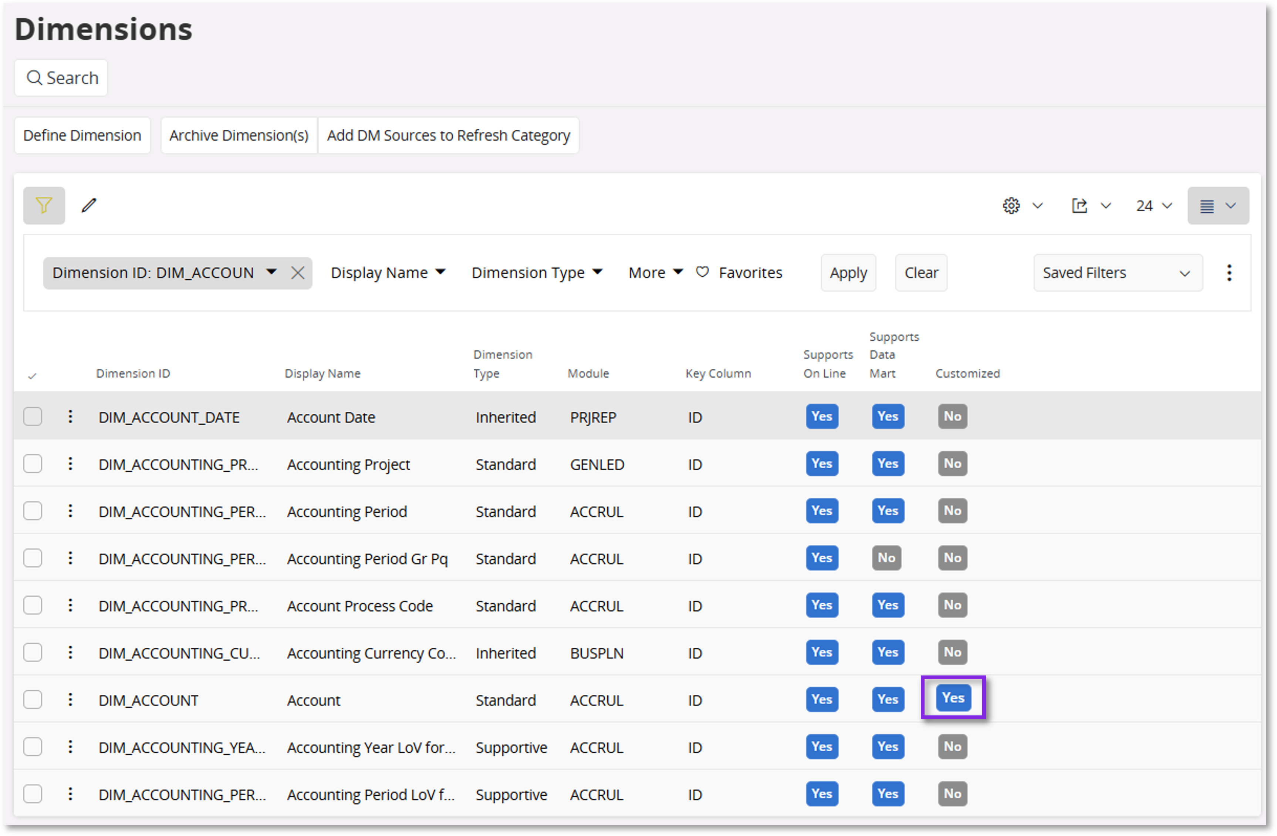Open the gear settings icon menu
The width and height of the screenshot is (1277, 836).
coord(1011,206)
